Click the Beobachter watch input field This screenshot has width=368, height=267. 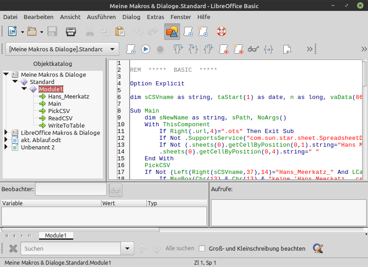pyautogui.click(x=71, y=189)
